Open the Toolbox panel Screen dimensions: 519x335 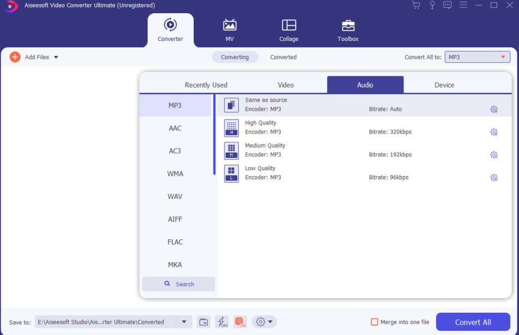[x=348, y=29]
